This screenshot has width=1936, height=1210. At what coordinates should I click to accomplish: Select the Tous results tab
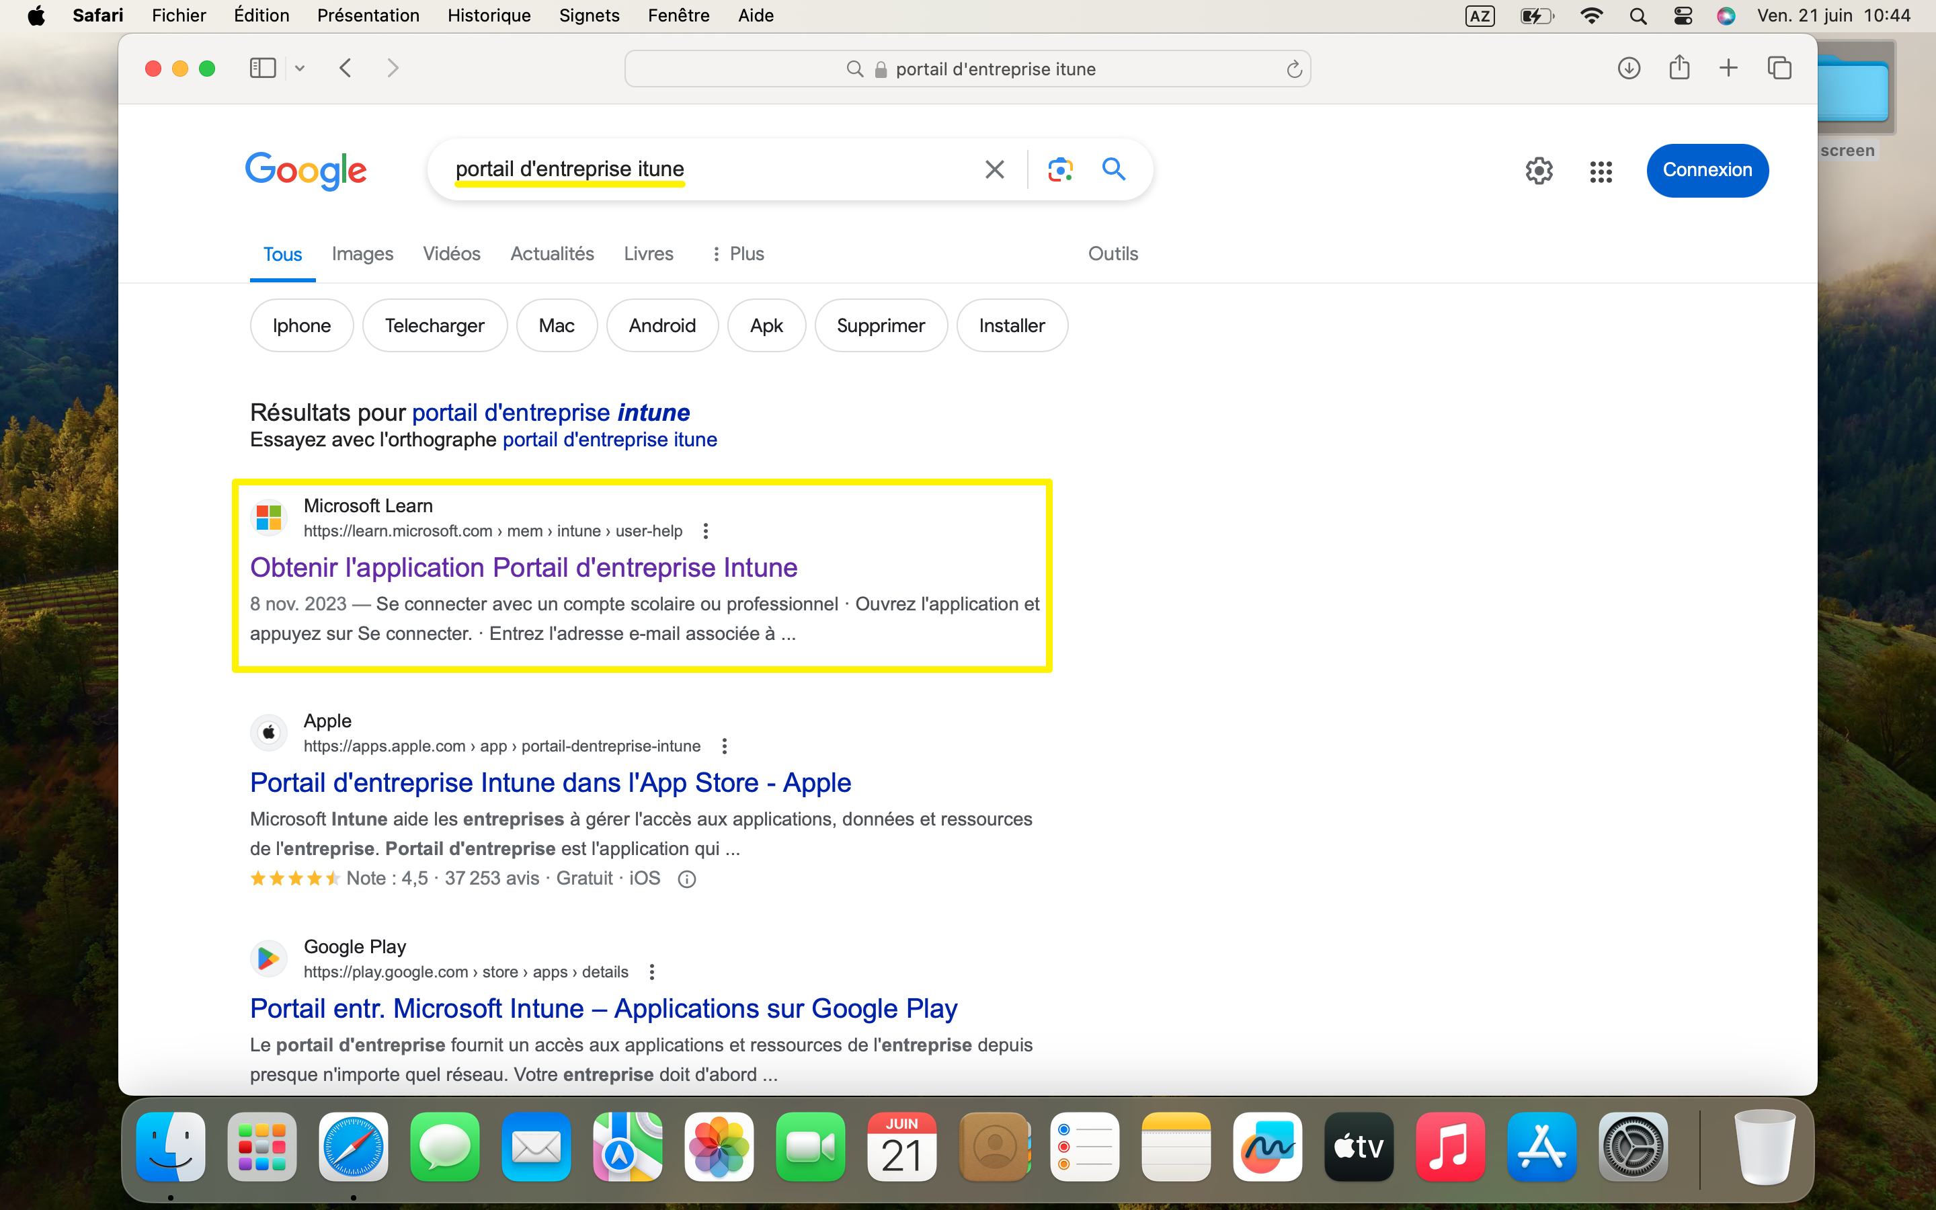282,255
